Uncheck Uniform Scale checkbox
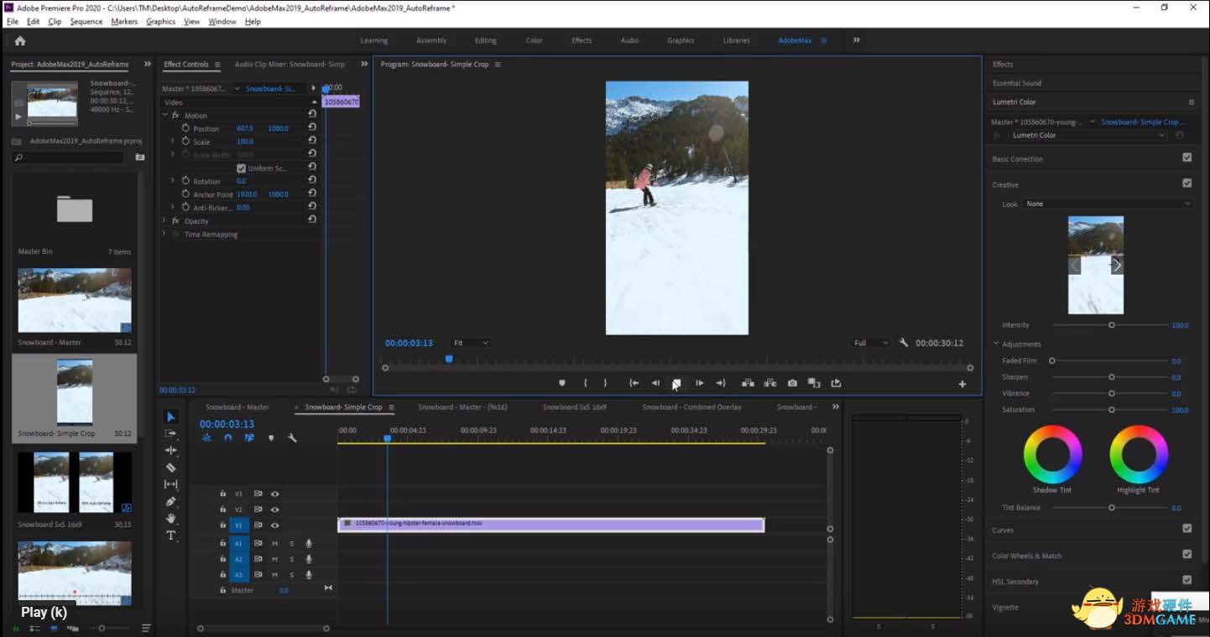 242,168
